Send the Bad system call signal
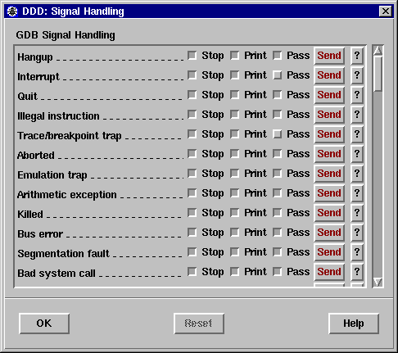Viewport: 398px width, 353px height. click(329, 272)
